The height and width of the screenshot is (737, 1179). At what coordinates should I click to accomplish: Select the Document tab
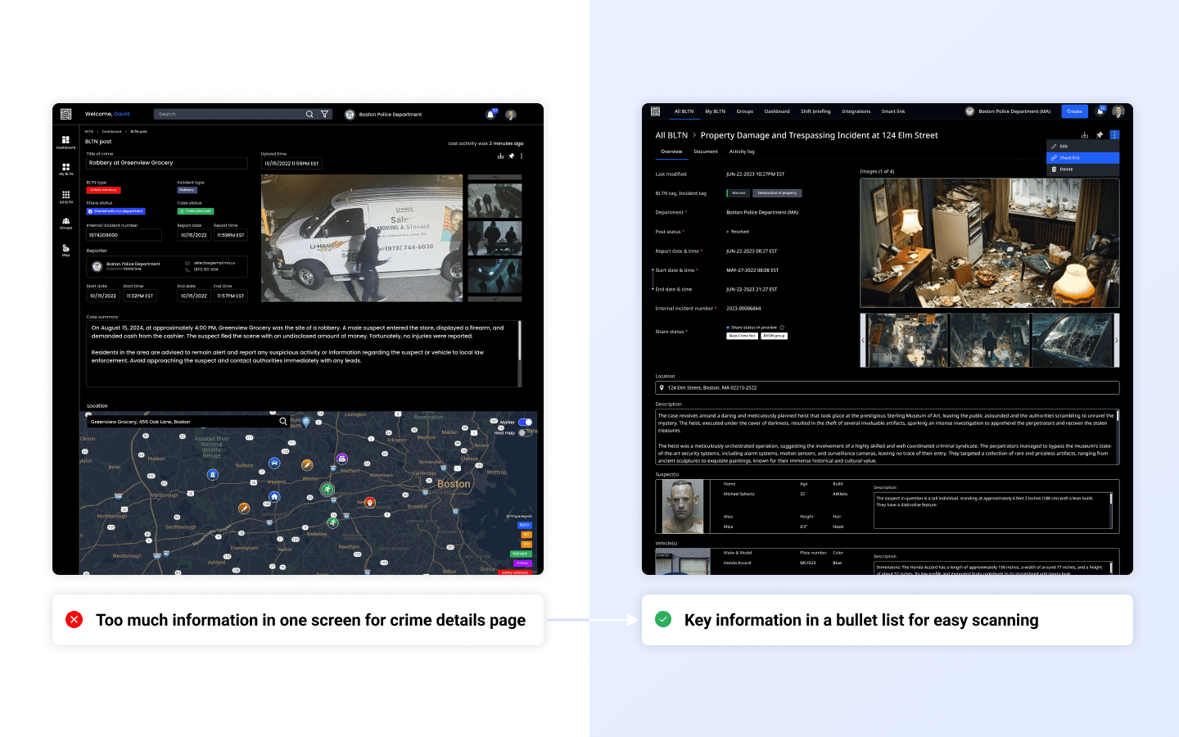(706, 151)
